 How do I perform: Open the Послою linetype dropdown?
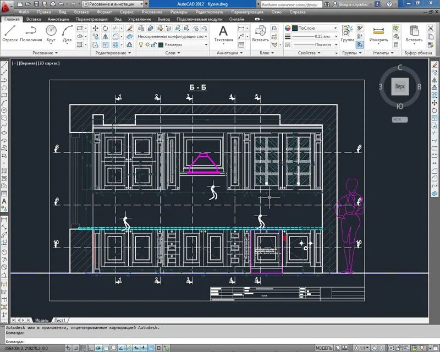pyautogui.click(x=315, y=45)
